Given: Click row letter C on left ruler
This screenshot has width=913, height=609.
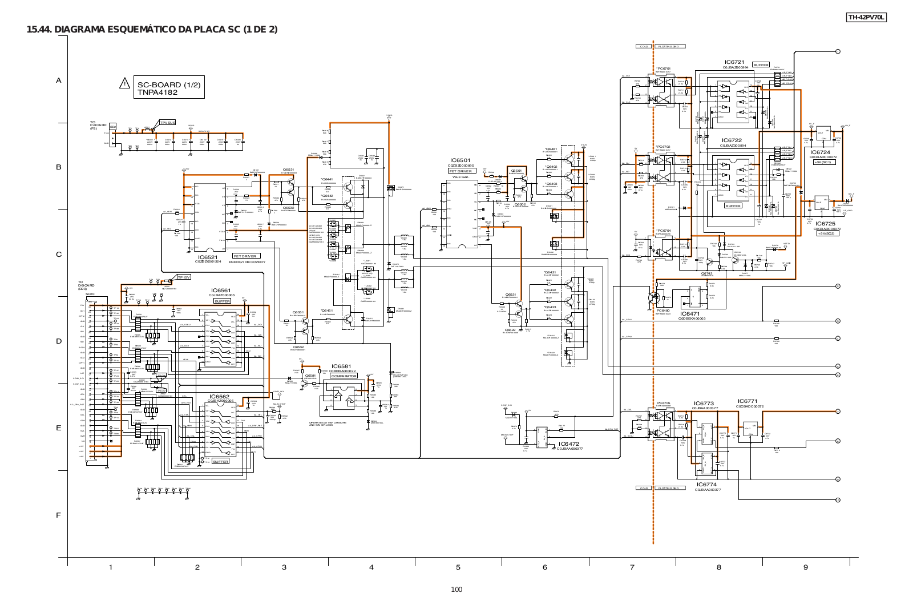Looking at the screenshot, I should 58,255.
